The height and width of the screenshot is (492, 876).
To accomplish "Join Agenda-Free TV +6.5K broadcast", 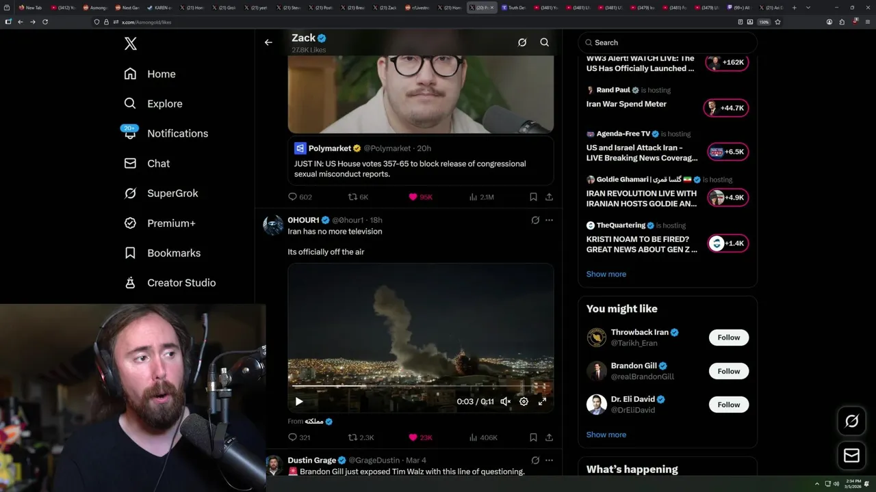I will click(x=727, y=152).
